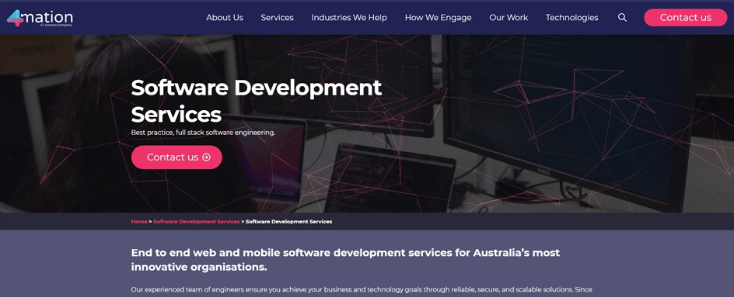Click the header Contact us button
Image resolution: width=734 pixels, height=297 pixels.
click(685, 18)
